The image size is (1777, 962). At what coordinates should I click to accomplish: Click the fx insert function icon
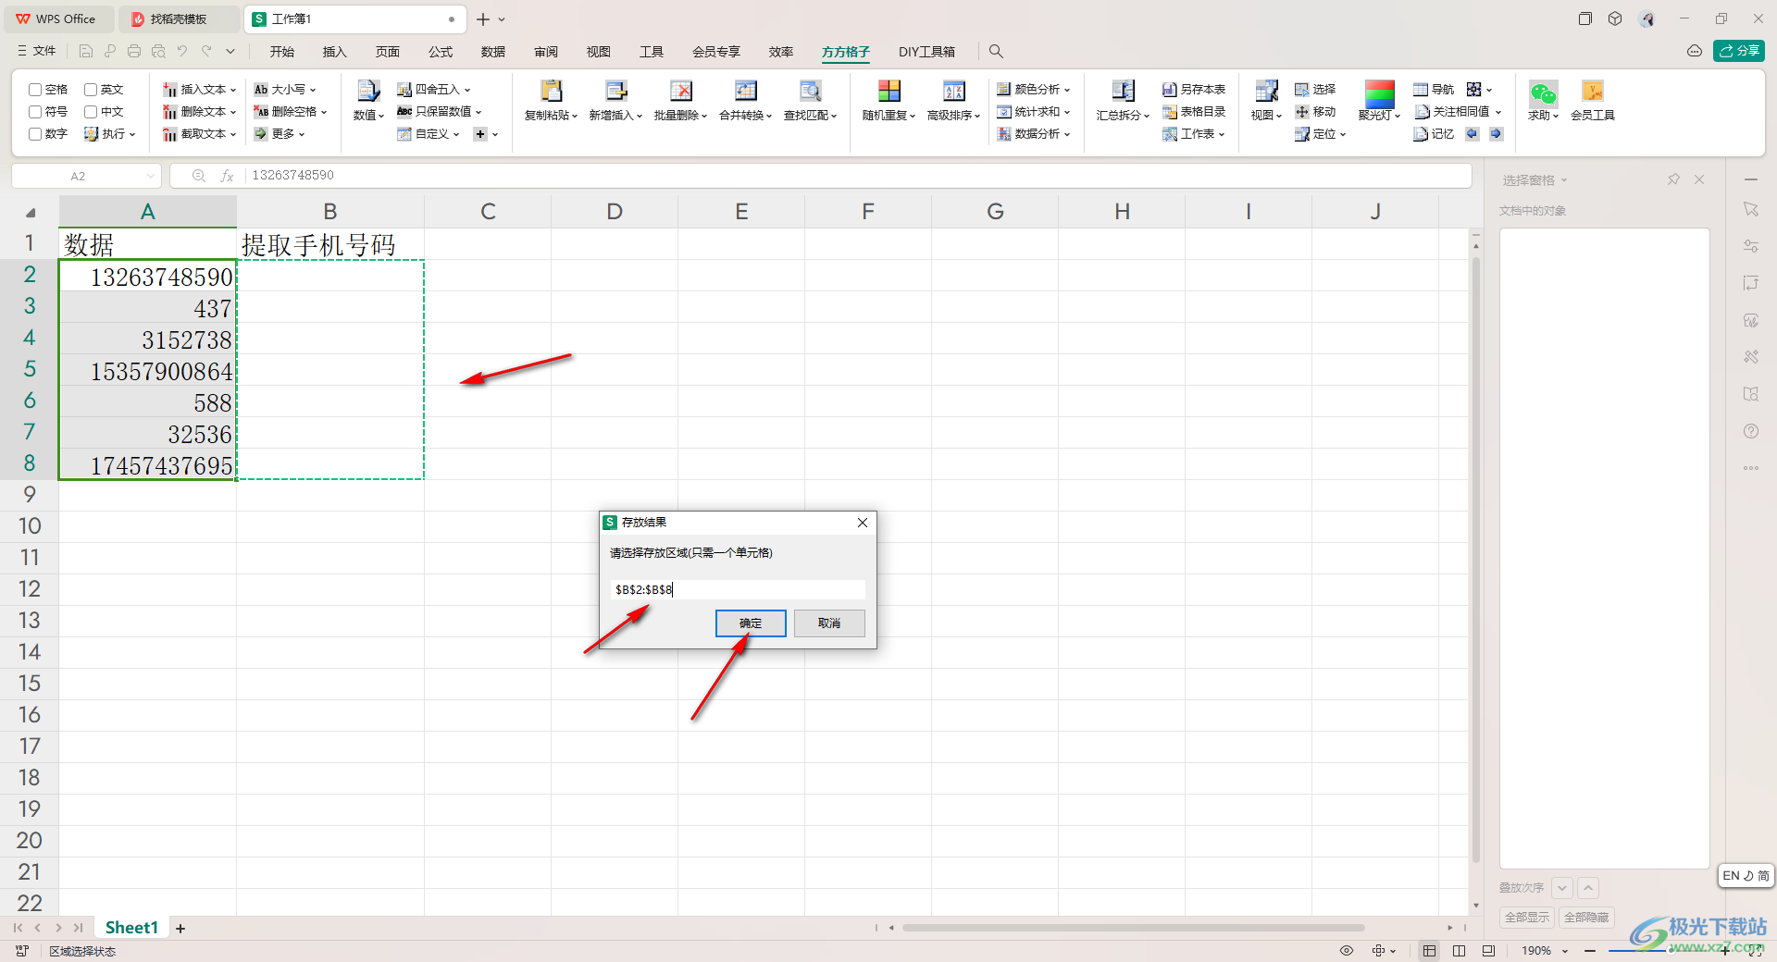[x=227, y=176]
